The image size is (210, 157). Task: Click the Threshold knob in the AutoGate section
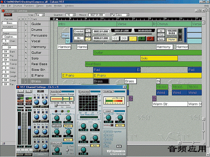point(57,118)
